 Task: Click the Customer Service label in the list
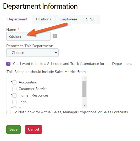33,89
